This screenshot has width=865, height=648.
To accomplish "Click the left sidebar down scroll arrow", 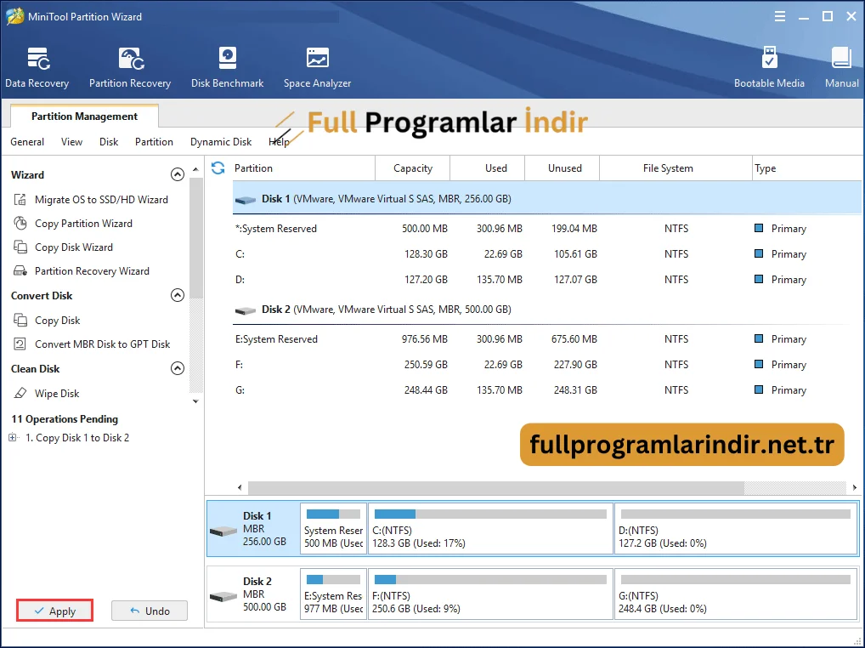I will pos(195,401).
